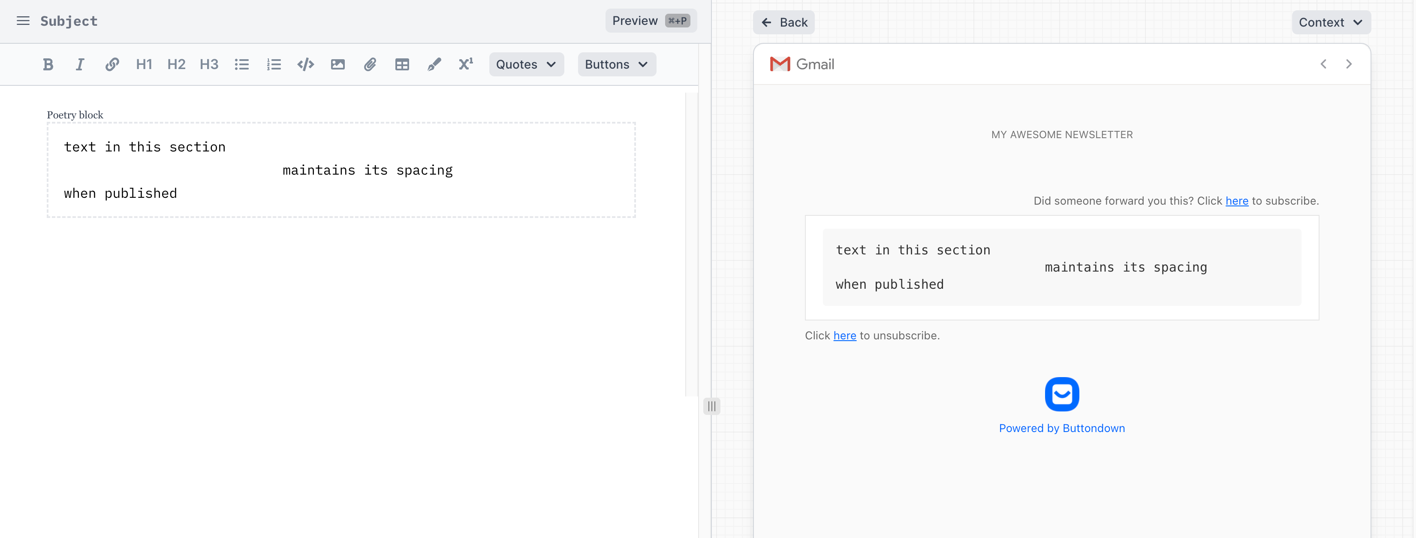Insert a code block
The width and height of the screenshot is (1416, 538).
[x=306, y=64]
